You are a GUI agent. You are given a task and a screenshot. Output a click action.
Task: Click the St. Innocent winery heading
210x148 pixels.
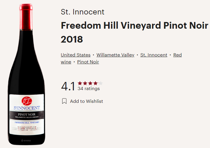point(82,12)
